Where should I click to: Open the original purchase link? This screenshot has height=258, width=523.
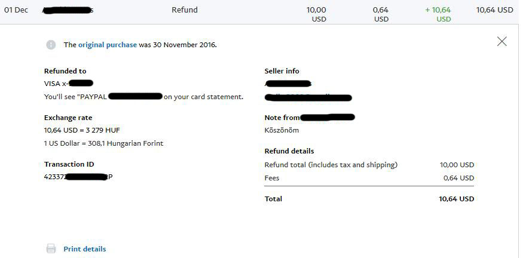108,45
